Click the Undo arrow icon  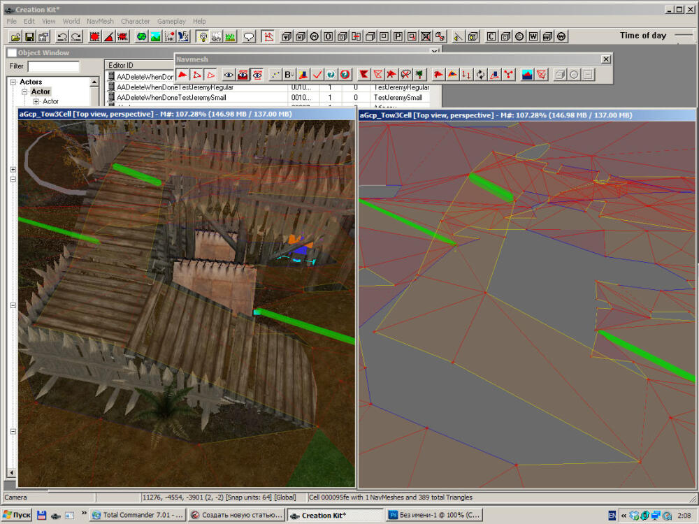[62, 36]
